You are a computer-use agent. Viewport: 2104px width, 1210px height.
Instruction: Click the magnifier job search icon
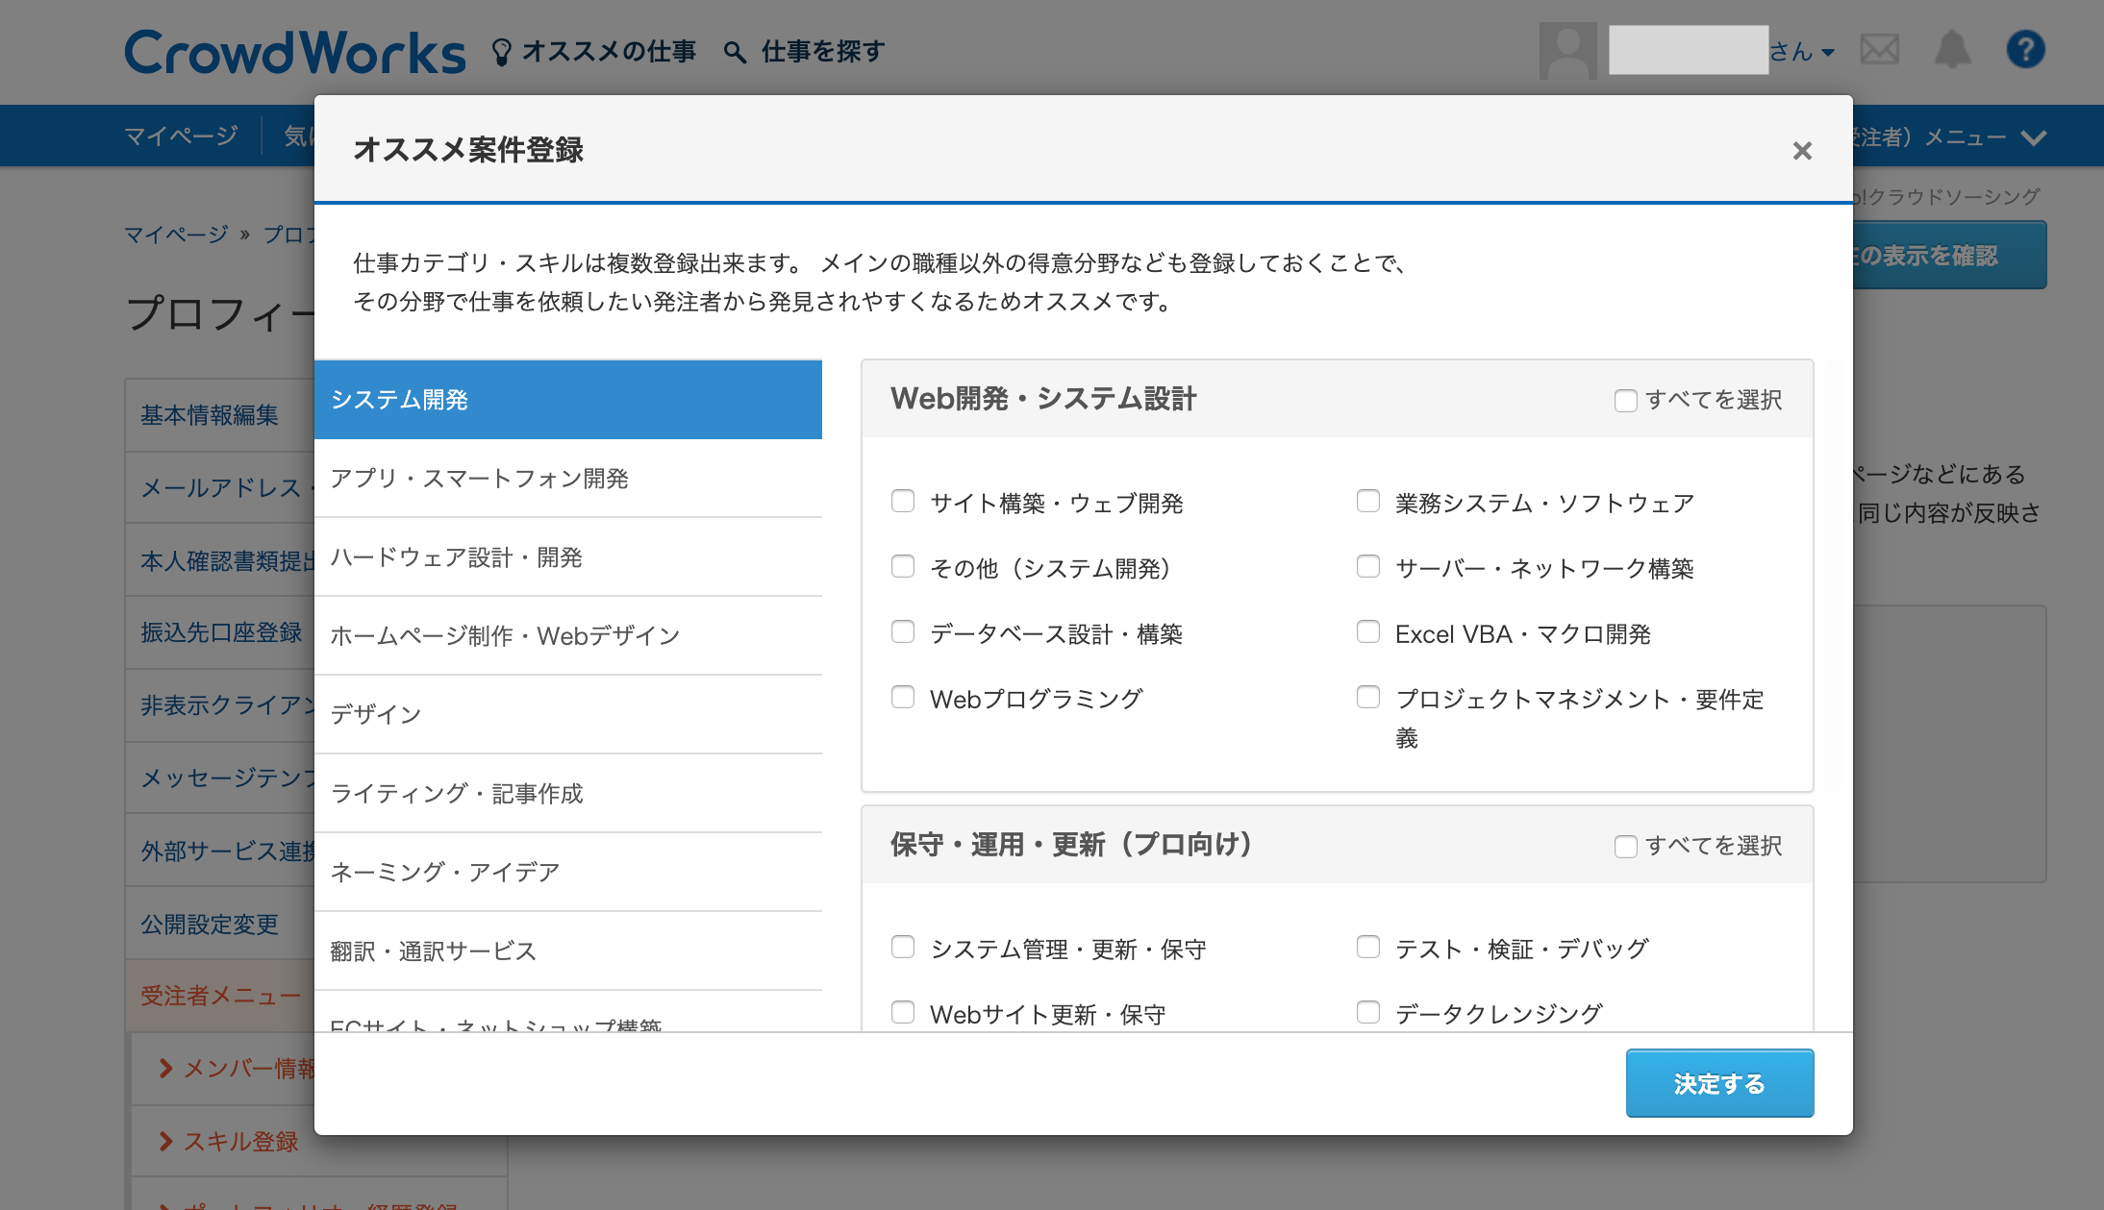coord(735,52)
